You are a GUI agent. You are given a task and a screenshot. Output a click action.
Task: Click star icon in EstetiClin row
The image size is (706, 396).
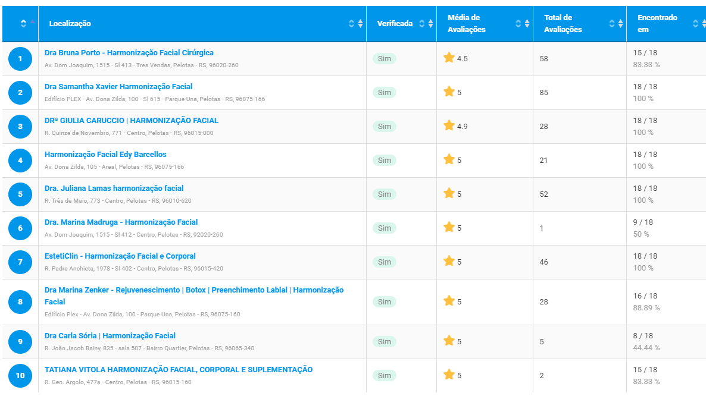pyautogui.click(x=449, y=261)
